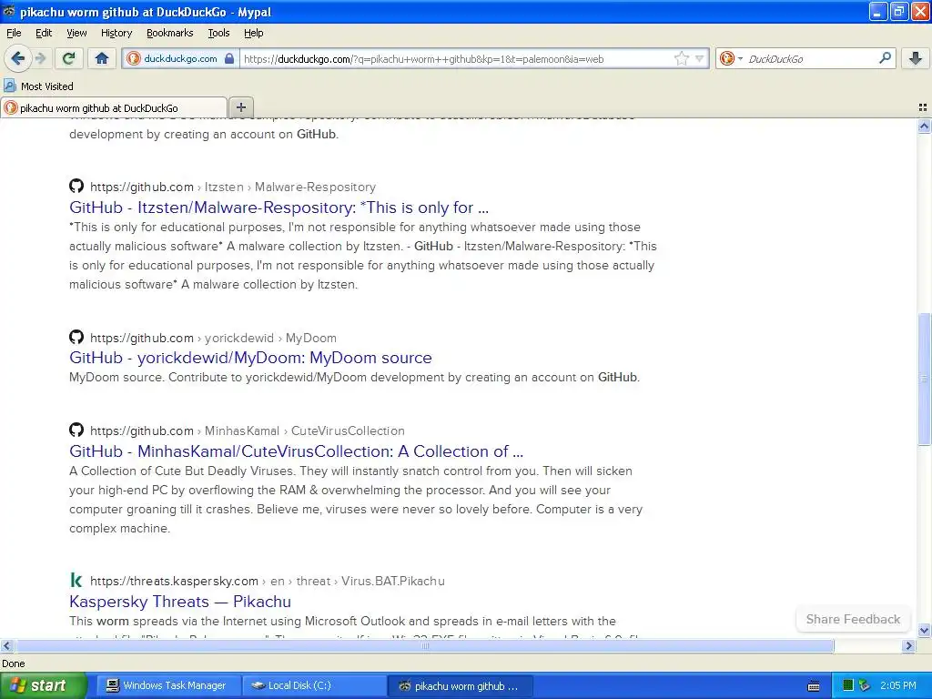The height and width of the screenshot is (699, 932).
Task: Open the View menu
Action: [76, 33]
